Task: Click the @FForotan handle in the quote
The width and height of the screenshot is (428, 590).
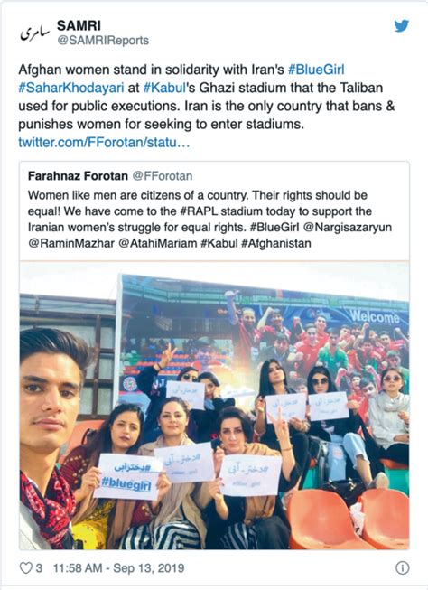Action: click(x=163, y=175)
